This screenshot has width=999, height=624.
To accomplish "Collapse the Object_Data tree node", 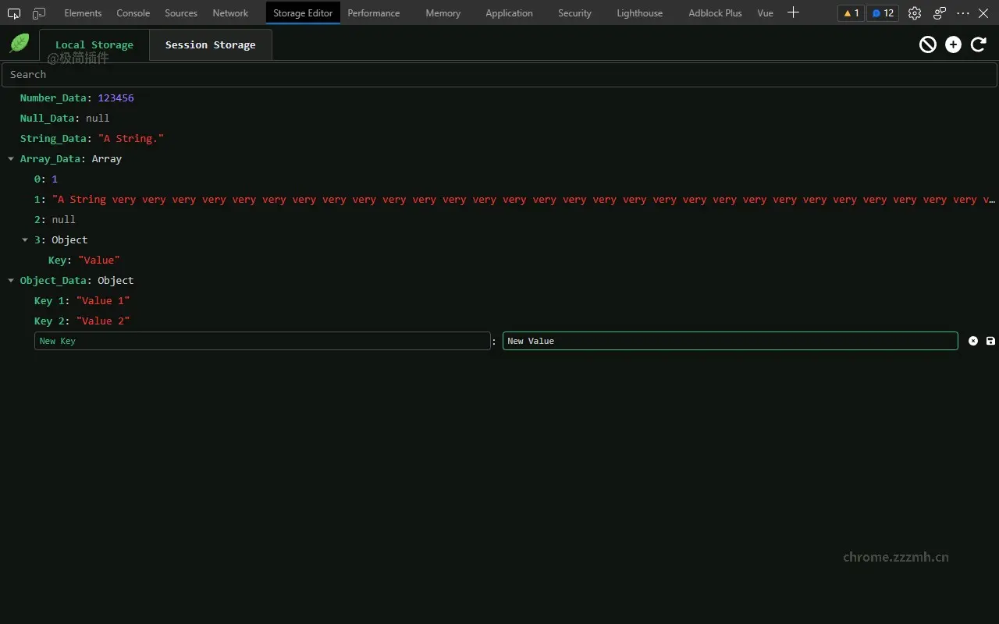I will [x=11, y=280].
